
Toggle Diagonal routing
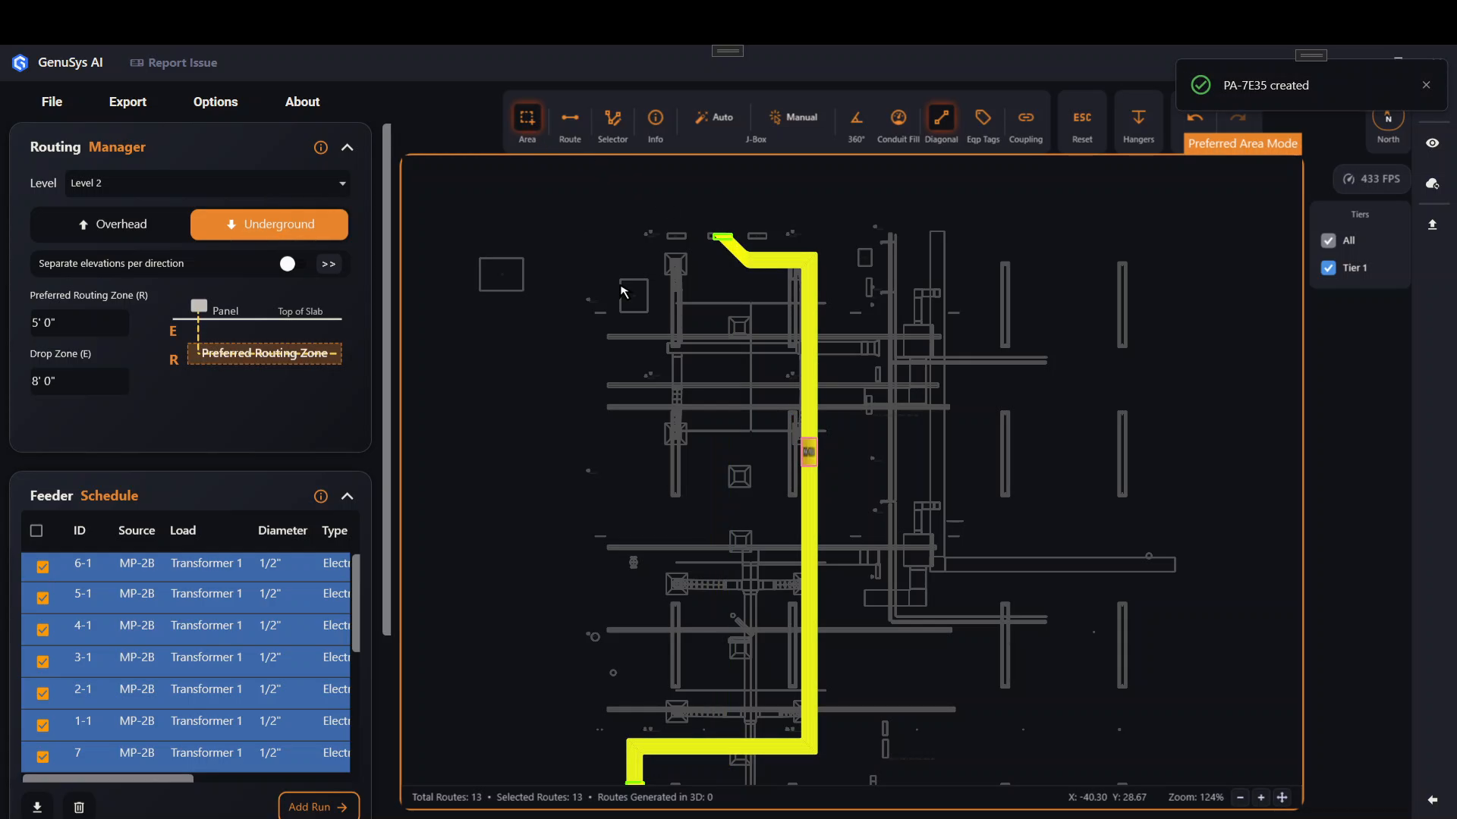(941, 124)
